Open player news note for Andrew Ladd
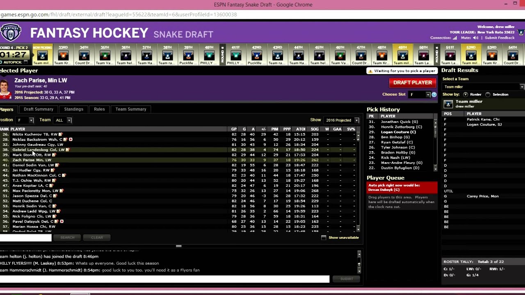Screen dimensions: 525x295 pos(59,211)
